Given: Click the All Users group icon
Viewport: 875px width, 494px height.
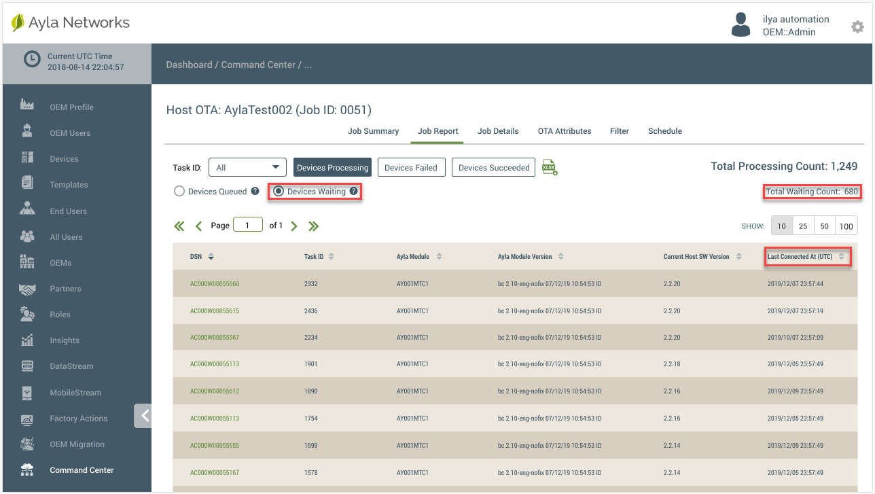Looking at the screenshot, I should point(27,236).
